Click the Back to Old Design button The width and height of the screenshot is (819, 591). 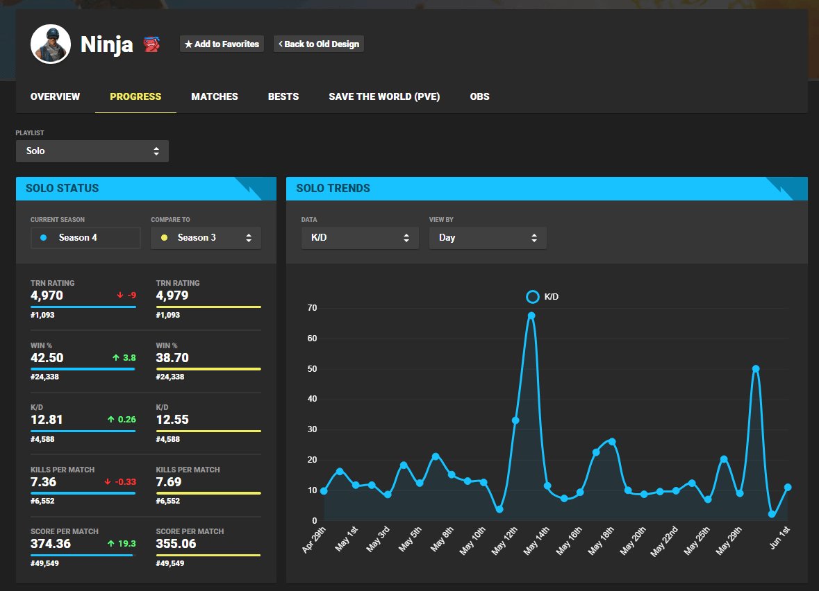click(318, 44)
